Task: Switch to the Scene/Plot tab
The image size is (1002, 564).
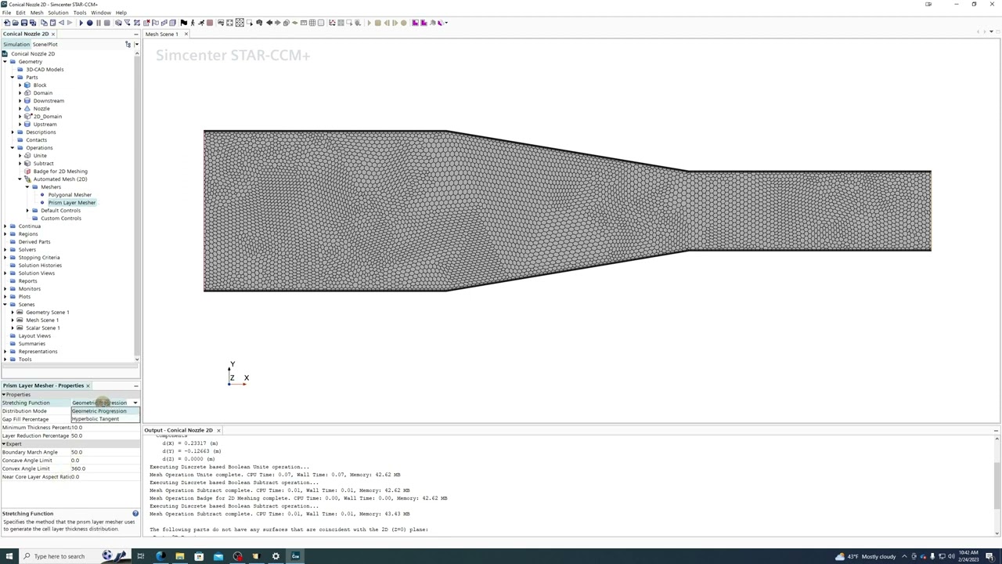Action: pos(45,44)
